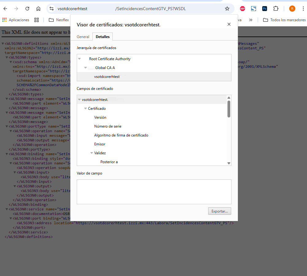Collapse Root Certificate Authority hierarchy node
The width and height of the screenshot is (307, 276).
pyautogui.click(x=80, y=59)
